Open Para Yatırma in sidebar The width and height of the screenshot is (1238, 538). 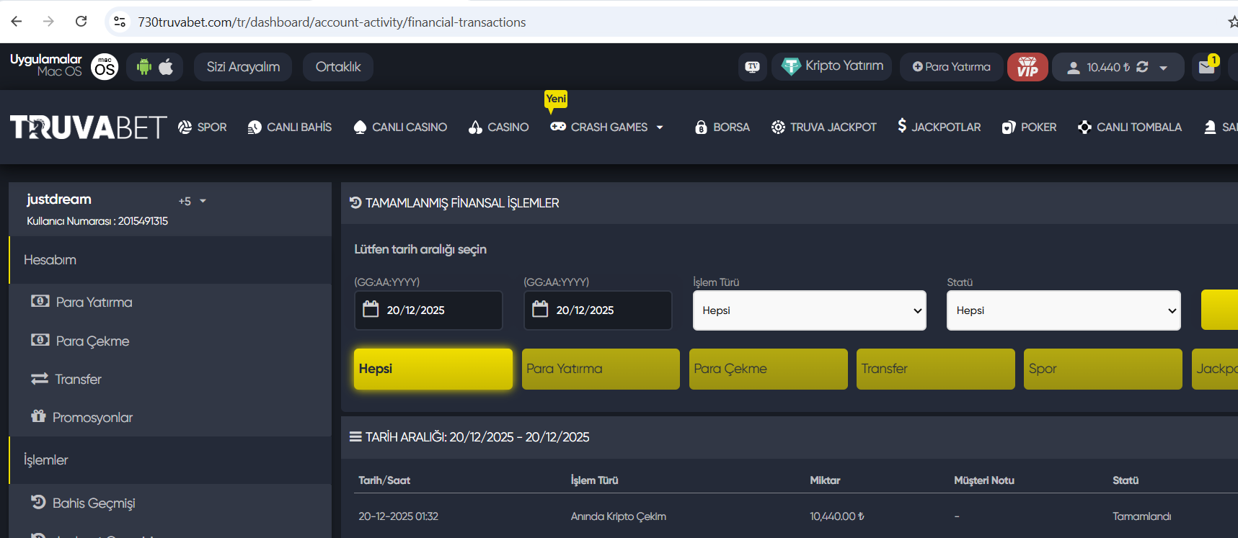tap(81, 302)
